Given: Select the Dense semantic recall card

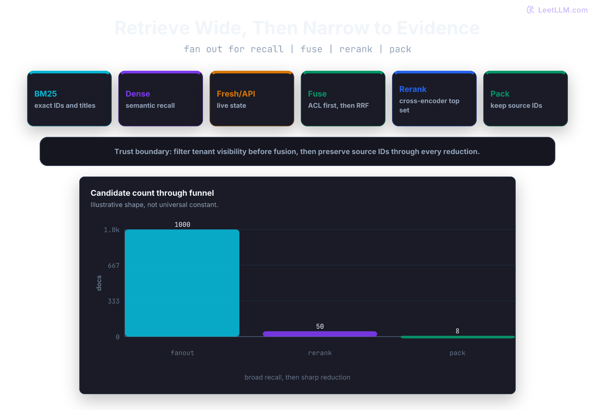Looking at the screenshot, I should 161,99.
